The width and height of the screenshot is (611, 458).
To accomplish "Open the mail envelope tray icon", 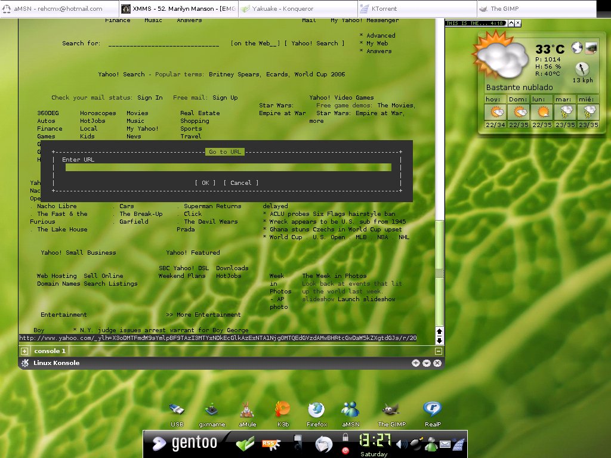I will (x=445, y=444).
